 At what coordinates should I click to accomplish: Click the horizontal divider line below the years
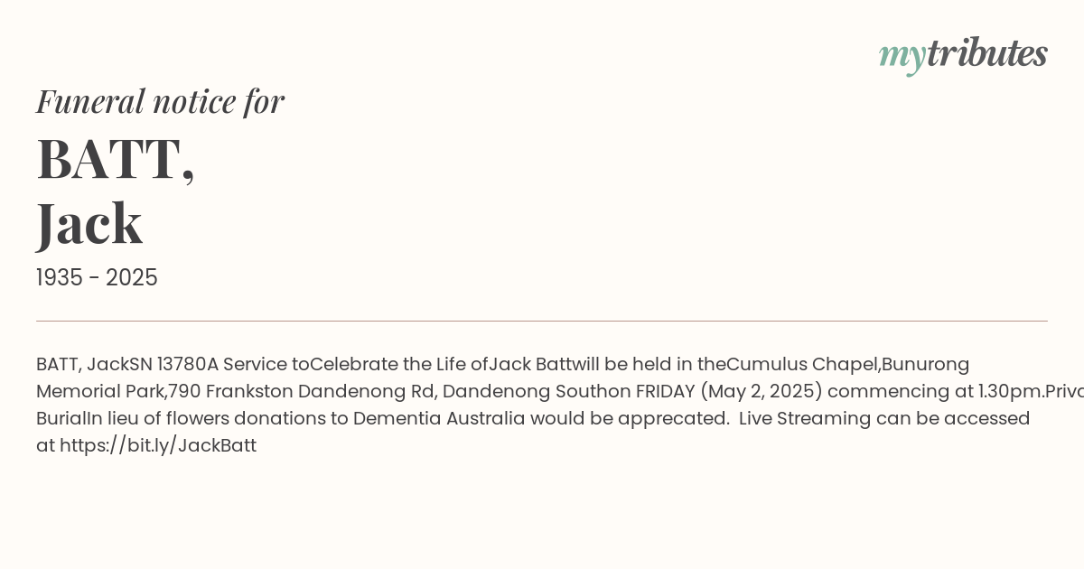542,321
